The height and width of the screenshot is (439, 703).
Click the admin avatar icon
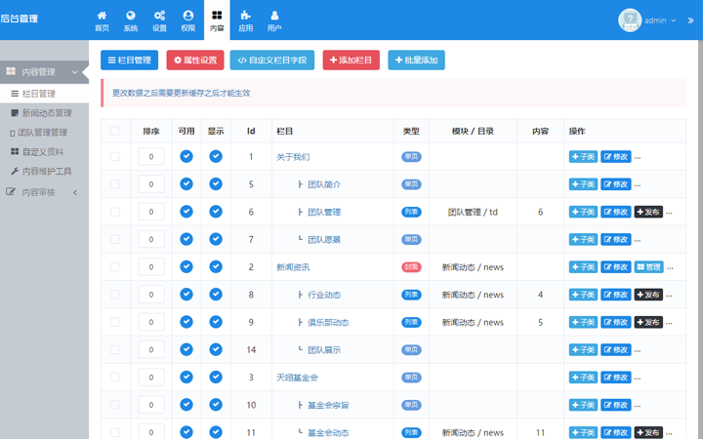coord(631,20)
